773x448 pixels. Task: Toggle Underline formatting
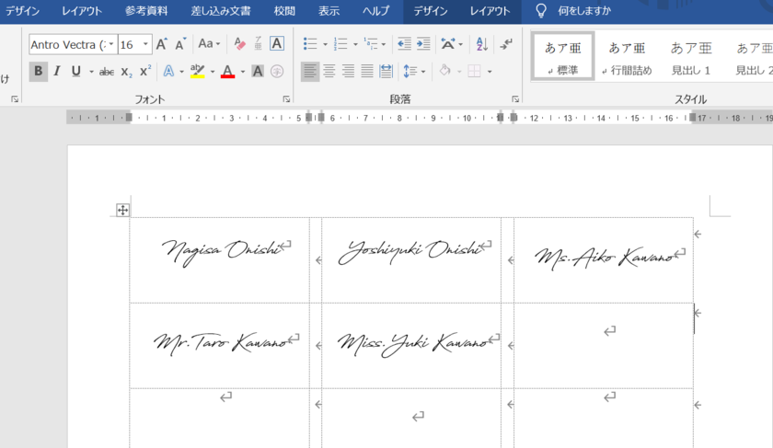(75, 72)
